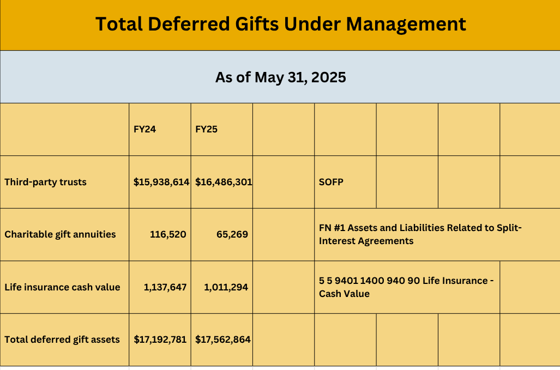This screenshot has height=370, width=560.
Task: Select the $17,562,864 FY25 total cell
Action: coord(223,339)
